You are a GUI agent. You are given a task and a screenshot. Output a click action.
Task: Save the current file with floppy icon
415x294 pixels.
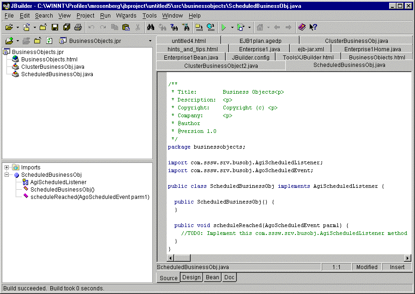click(55, 27)
